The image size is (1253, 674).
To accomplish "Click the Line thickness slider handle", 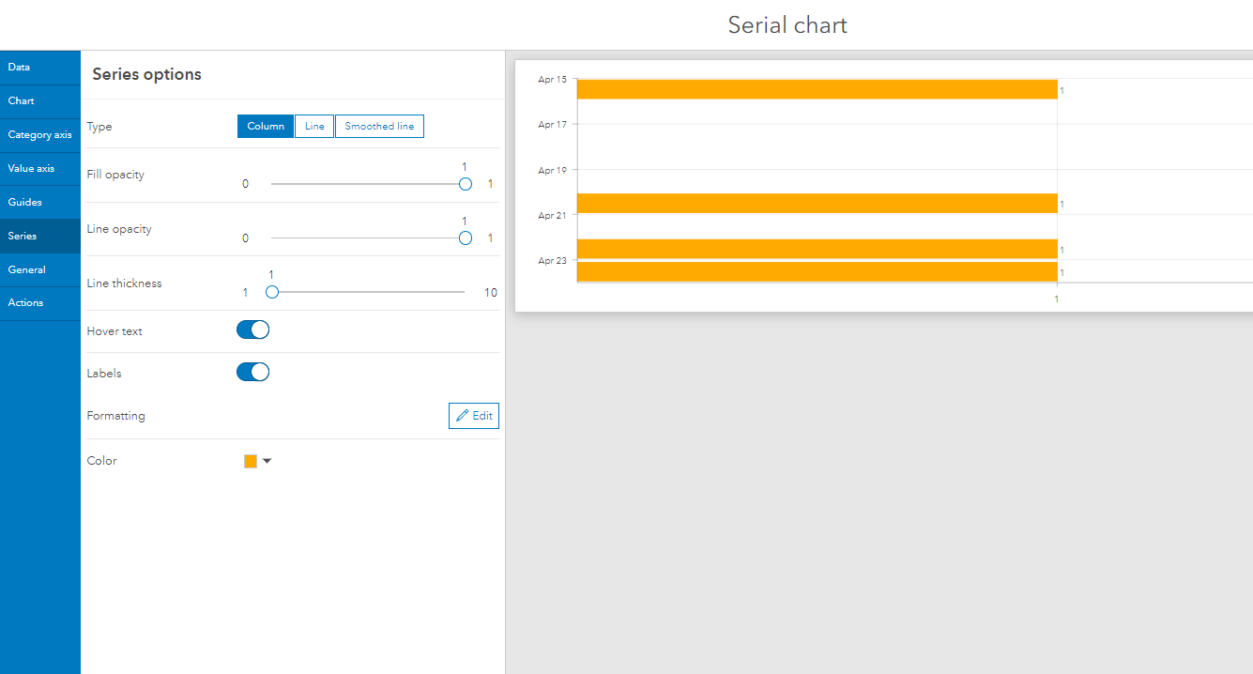I will tap(272, 292).
